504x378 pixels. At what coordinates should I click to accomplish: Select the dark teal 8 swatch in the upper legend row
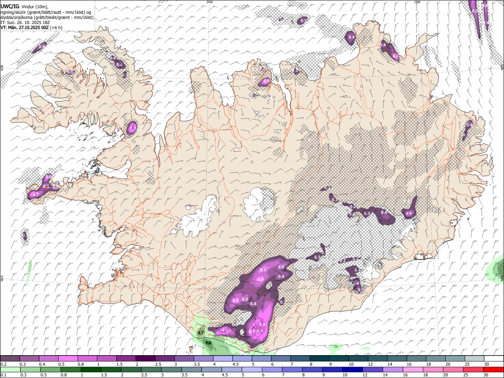click(319, 359)
